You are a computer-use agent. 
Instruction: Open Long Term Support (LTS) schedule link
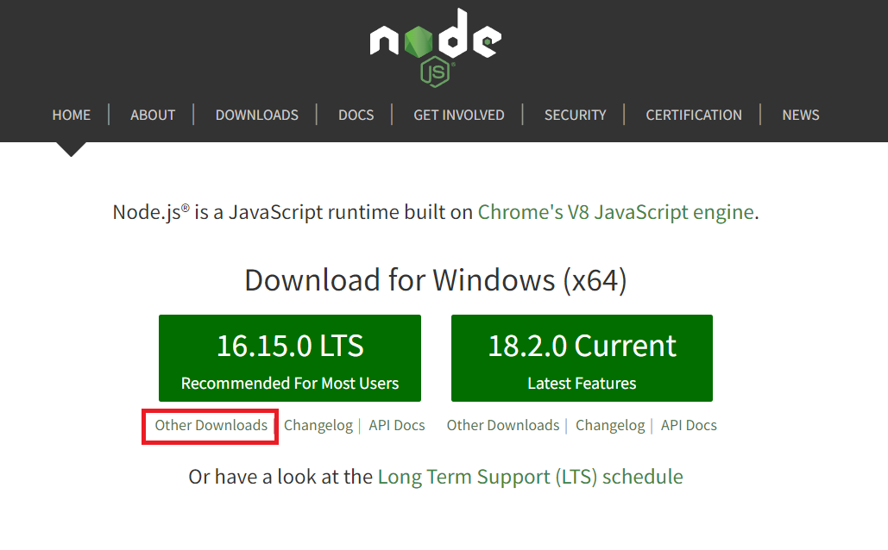point(530,477)
